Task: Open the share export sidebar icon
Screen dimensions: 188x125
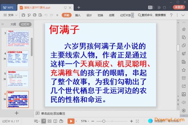Action: click(x=184, y=86)
